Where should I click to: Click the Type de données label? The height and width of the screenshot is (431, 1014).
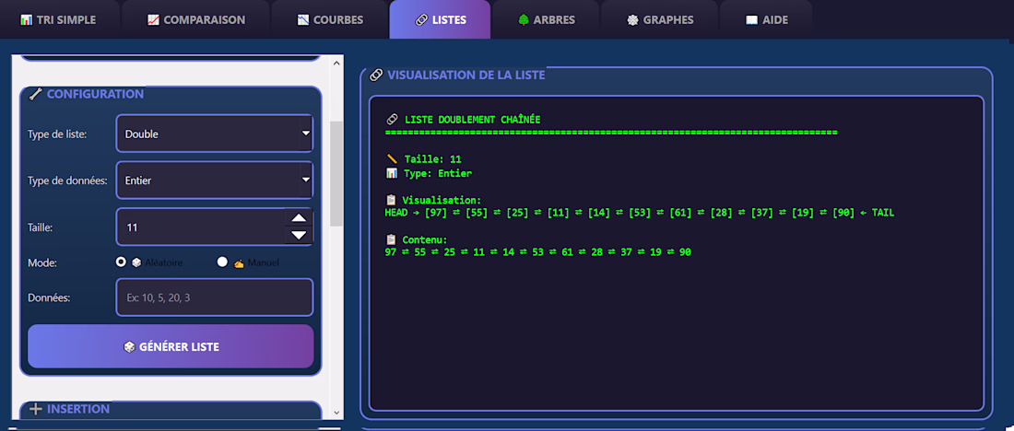[67, 181]
